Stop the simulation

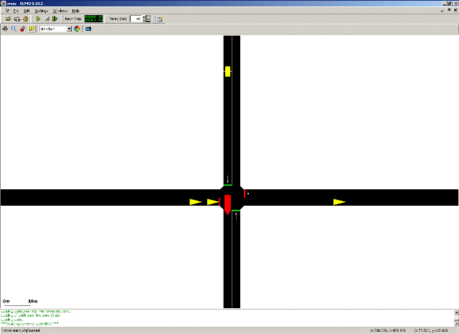tap(47, 19)
